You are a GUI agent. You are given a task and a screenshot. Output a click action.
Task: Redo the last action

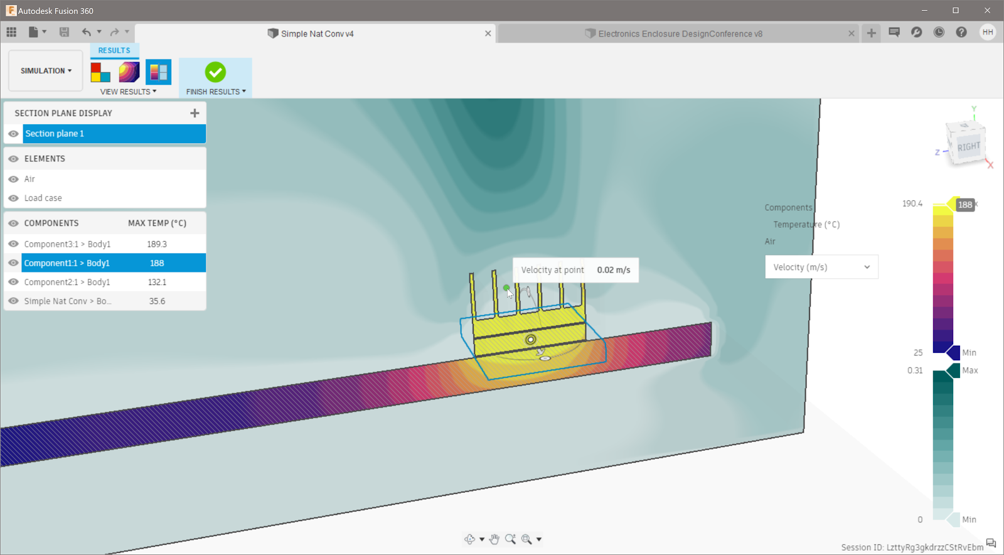point(114,32)
